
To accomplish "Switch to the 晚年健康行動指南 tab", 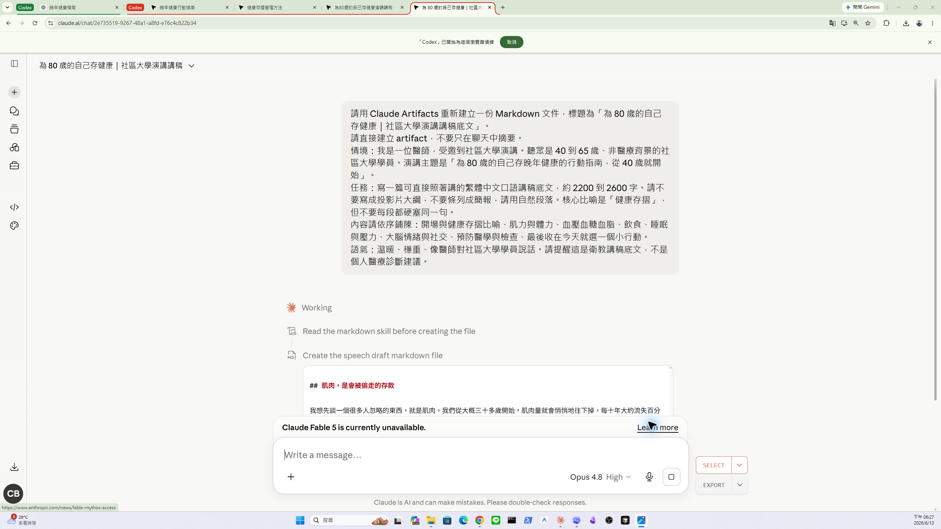I will (x=190, y=7).
